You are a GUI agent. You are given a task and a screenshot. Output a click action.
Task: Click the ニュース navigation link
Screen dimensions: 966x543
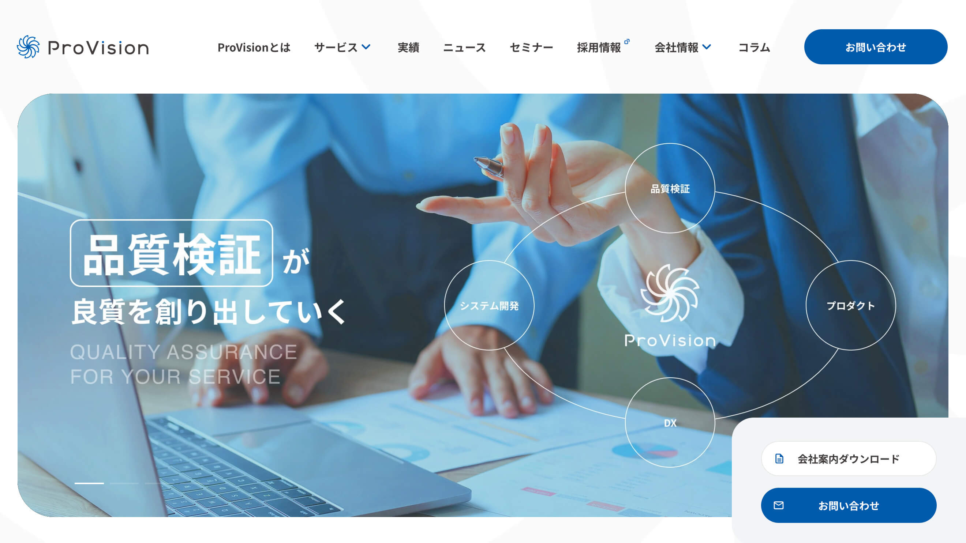[465, 47]
